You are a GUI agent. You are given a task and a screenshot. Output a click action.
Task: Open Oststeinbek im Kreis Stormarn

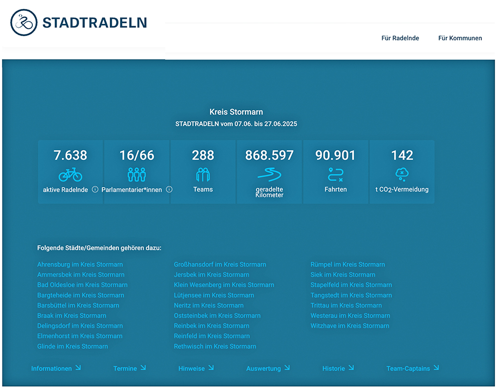(x=217, y=315)
